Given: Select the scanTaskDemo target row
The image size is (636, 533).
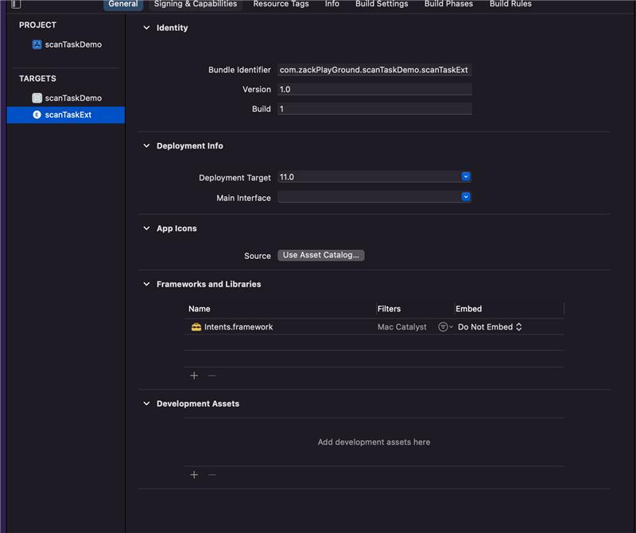Looking at the screenshot, I should pos(66,98).
